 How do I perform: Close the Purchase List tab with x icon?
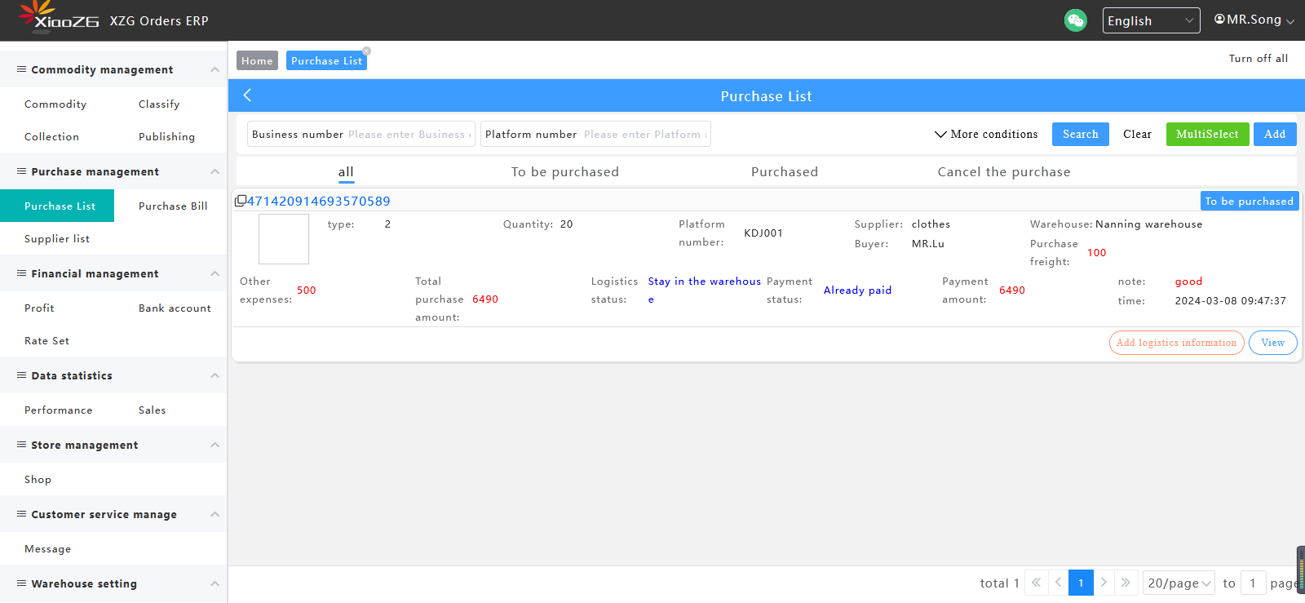[x=366, y=51]
